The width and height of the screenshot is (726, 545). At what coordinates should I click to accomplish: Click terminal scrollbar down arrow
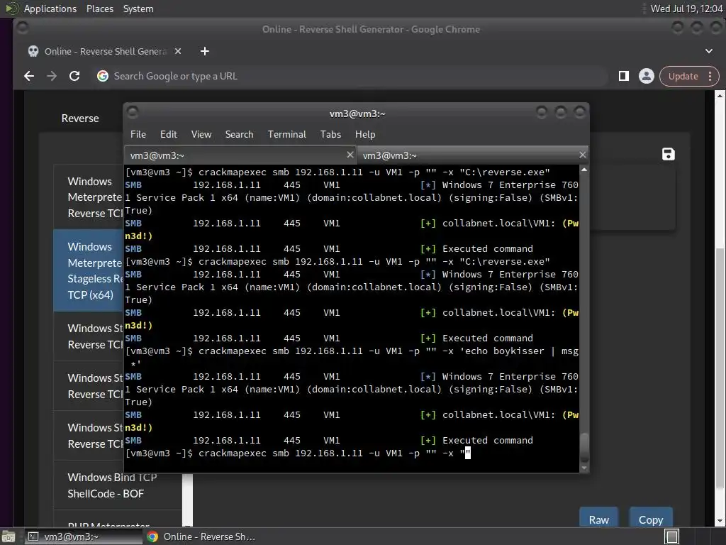point(584,468)
